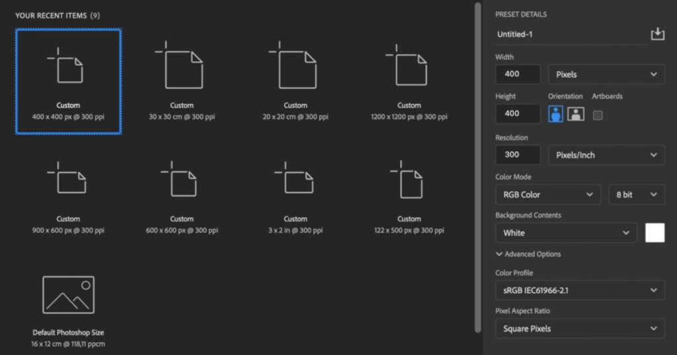The width and height of the screenshot is (677, 355).
Task: Open the RGB Color mode dropdown
Action: [x=548, y=194]
